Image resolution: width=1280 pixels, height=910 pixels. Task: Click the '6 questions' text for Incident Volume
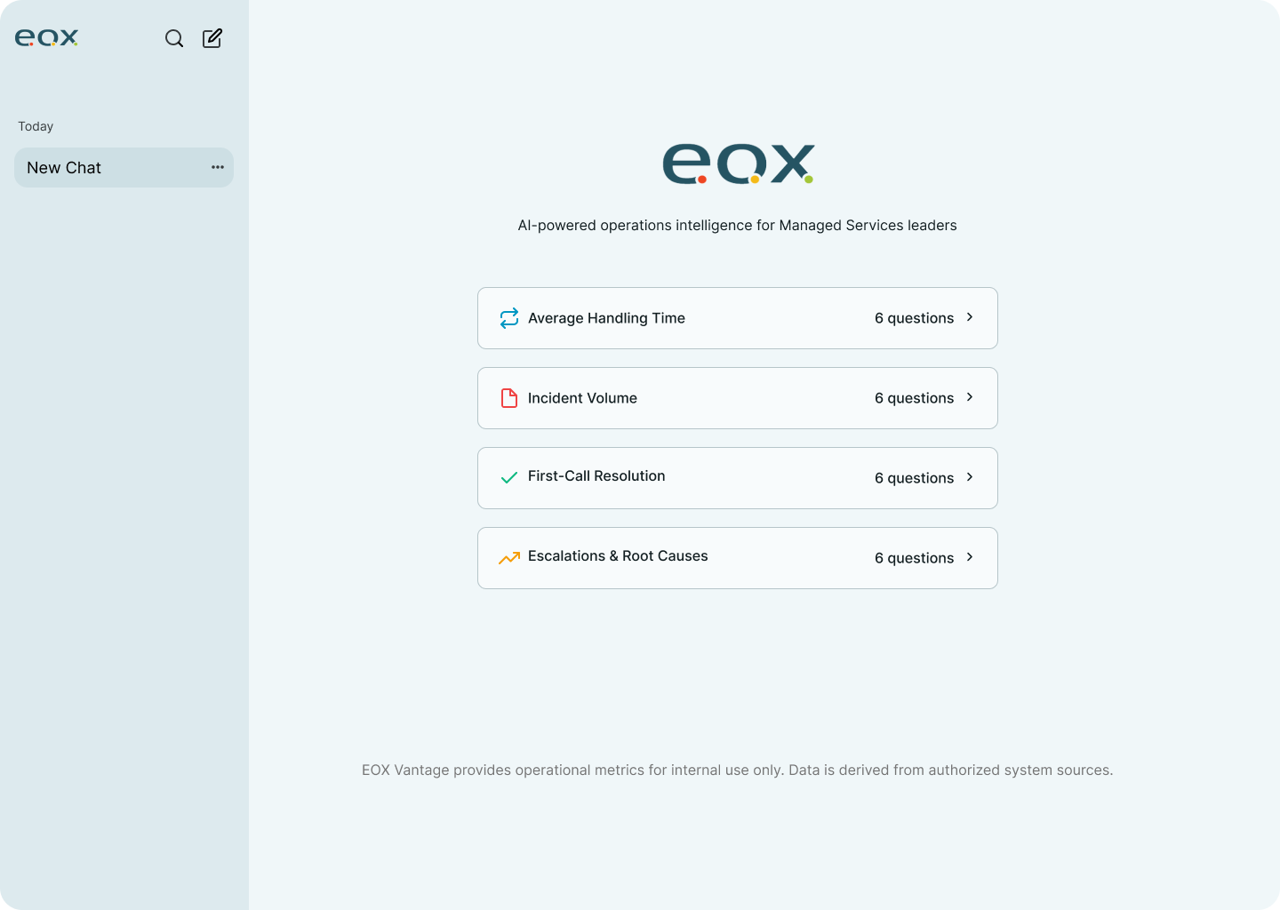point(914,398)
